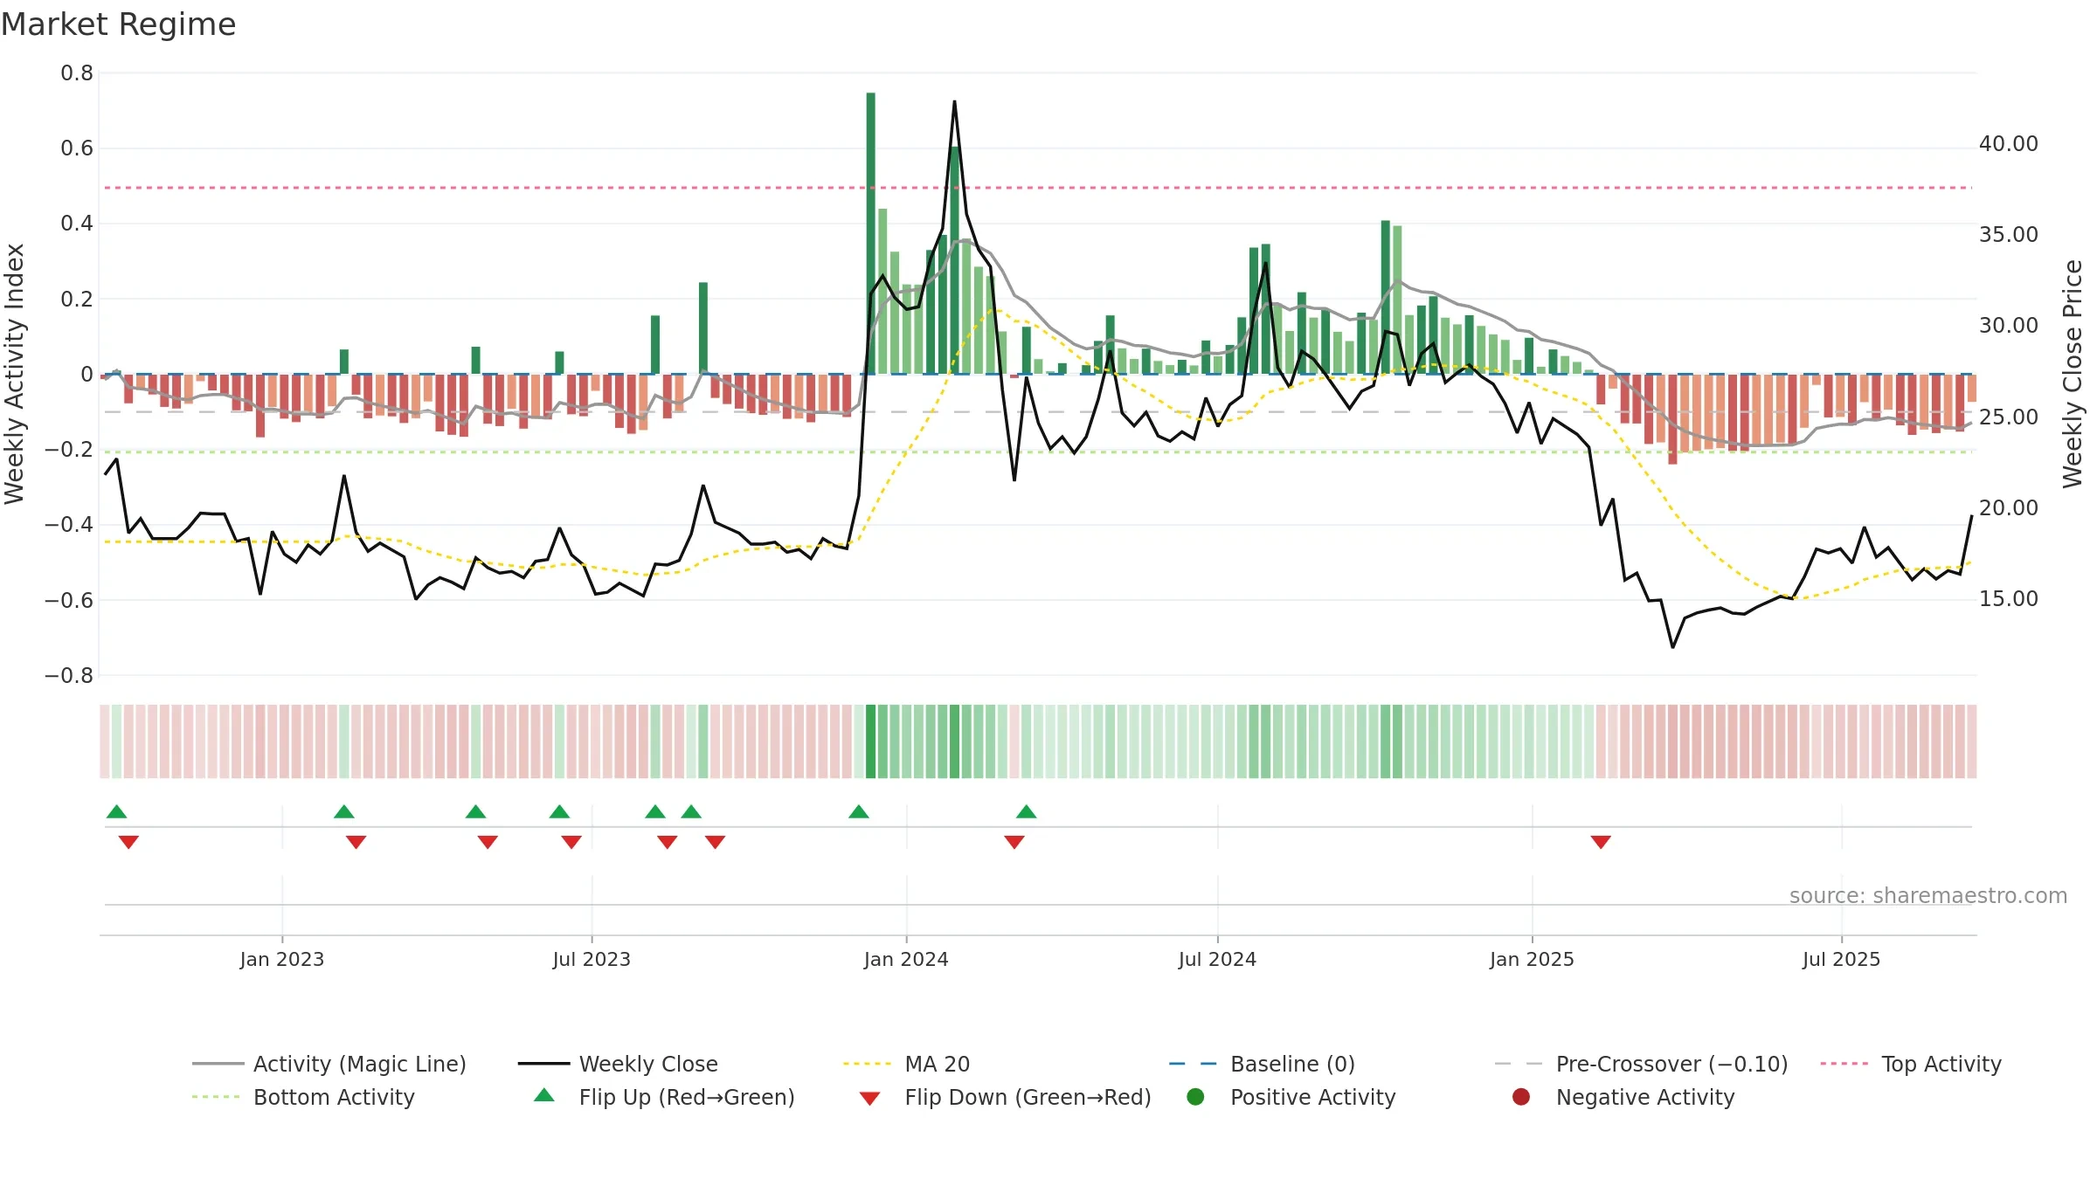This screenshot has width=2097, height=1179.
Task: Click the Jul 2023 x-axis label
Action: point(592,959)
